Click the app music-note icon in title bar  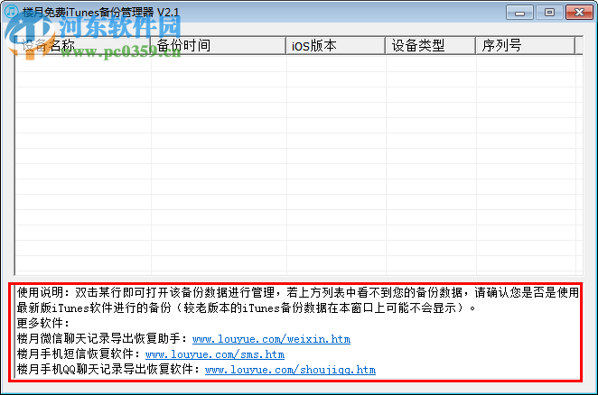pos(12,11)
